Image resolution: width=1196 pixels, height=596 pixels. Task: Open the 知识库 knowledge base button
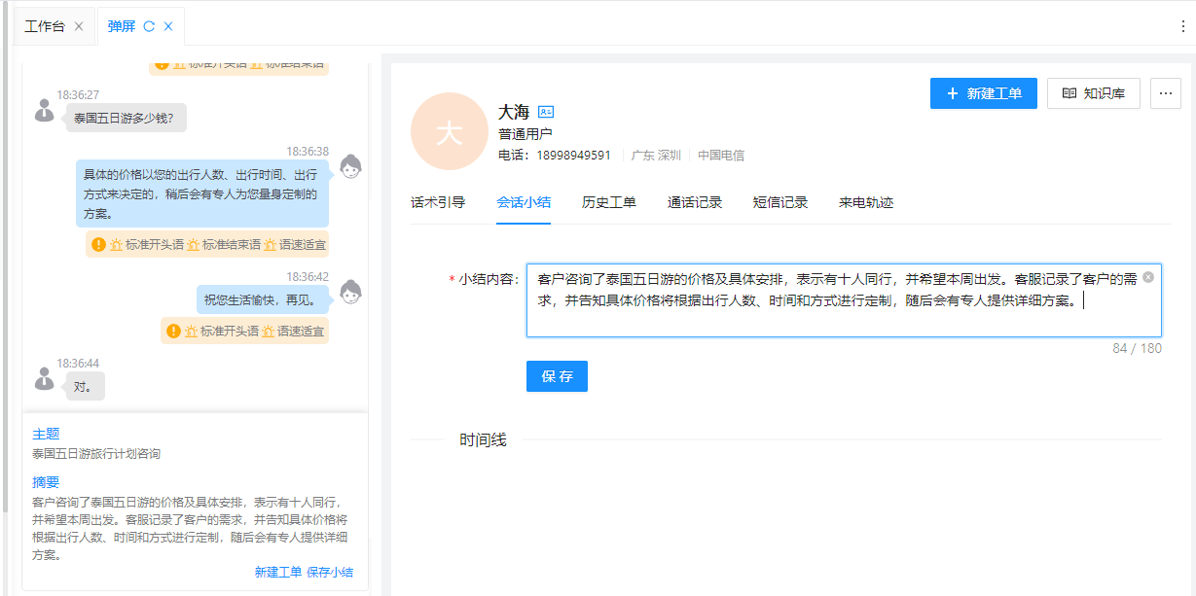click(1093, 93)
